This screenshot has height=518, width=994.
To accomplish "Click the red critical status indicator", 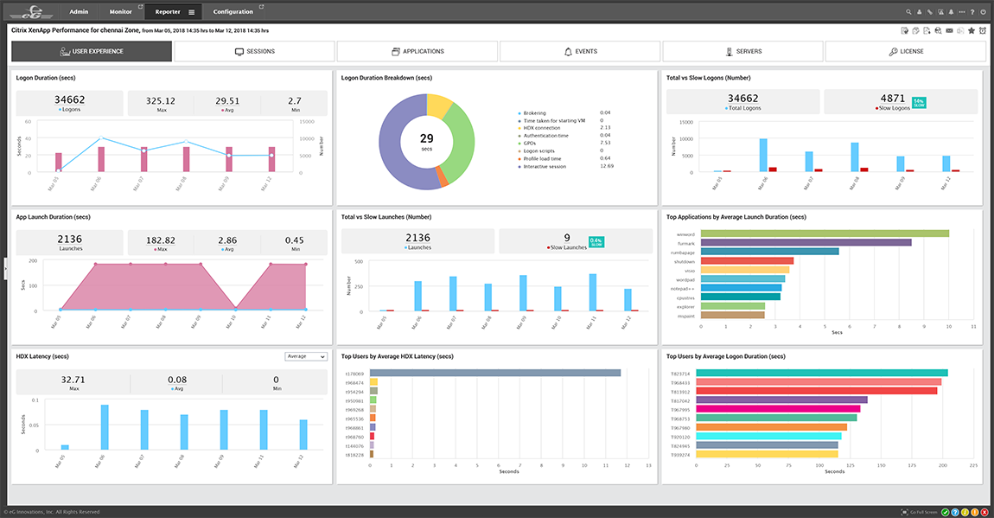I will (984, 511).
